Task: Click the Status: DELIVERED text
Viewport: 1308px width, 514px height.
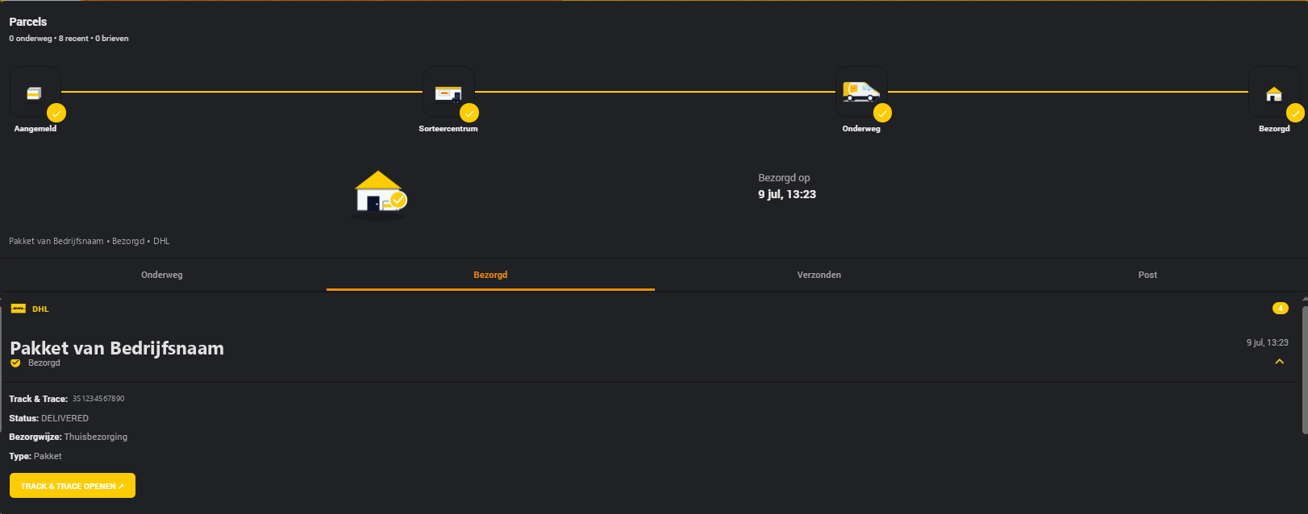Action: click(49, 418)
